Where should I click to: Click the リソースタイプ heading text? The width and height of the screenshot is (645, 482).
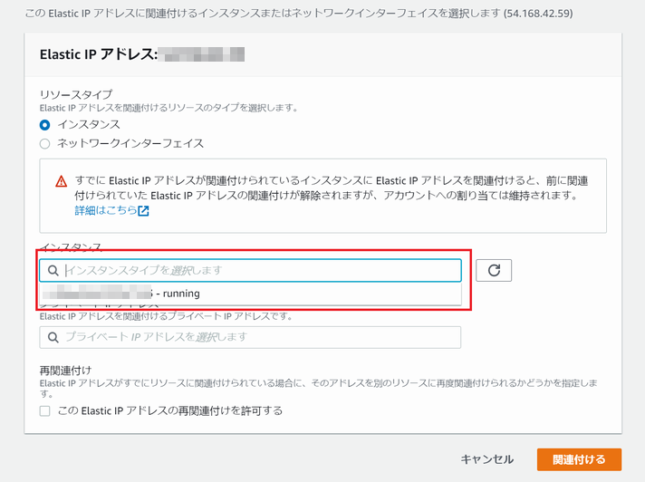[76, 94]
